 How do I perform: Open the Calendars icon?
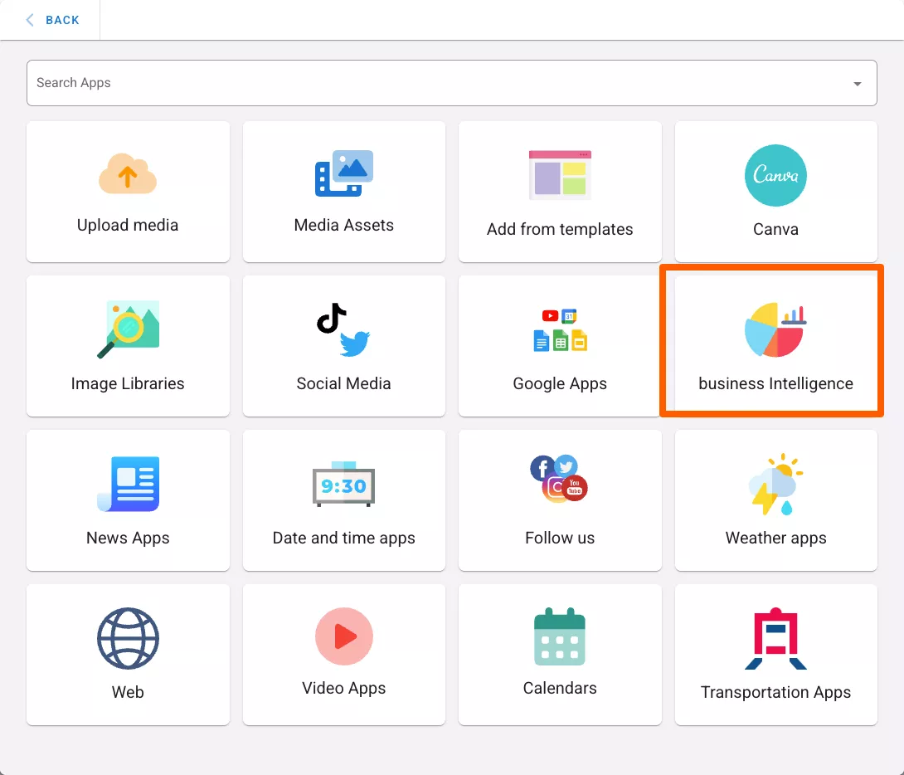pos(560,636)
